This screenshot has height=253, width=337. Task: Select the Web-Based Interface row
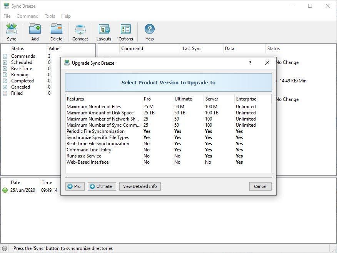[168, 162]
